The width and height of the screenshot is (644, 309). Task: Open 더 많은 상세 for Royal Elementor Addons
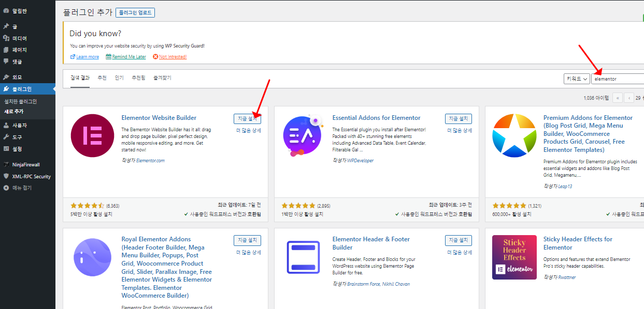click(x=249, y=253)
